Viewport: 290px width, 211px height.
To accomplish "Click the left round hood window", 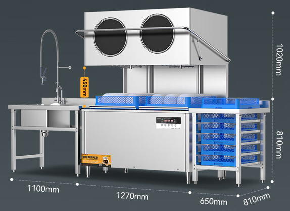I will pyautogui.click(x=111, y=37).
